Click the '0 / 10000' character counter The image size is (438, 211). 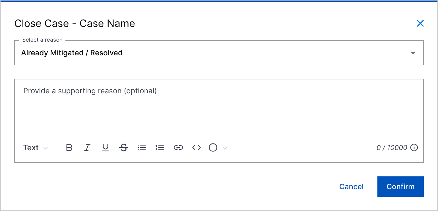click(392, 148)
